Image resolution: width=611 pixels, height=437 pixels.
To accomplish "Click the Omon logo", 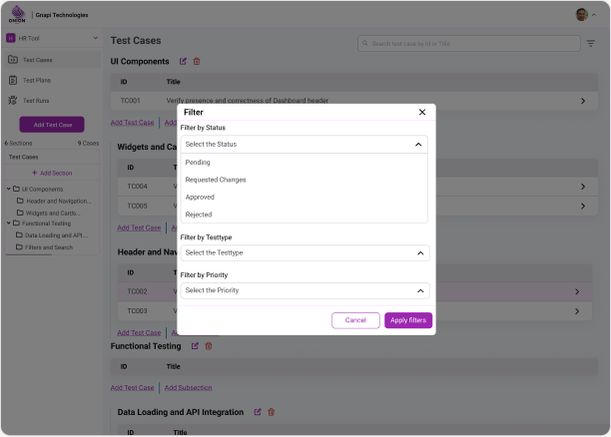I will click(x=17, y=14).
